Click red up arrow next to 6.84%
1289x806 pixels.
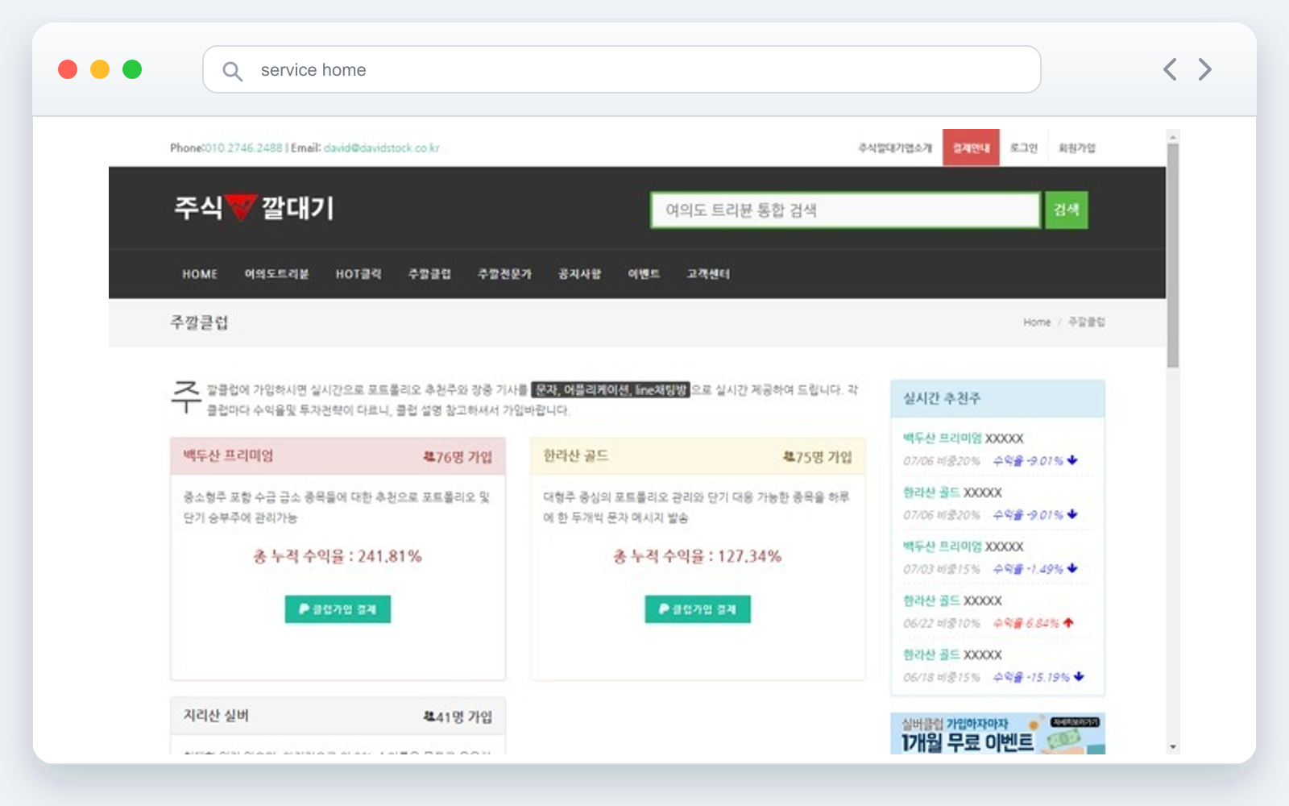click(x=1068, y=622)
